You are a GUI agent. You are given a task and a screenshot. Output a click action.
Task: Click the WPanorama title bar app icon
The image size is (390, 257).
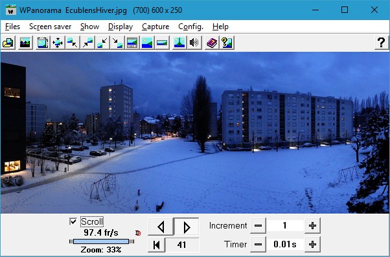tap(11, 10)
